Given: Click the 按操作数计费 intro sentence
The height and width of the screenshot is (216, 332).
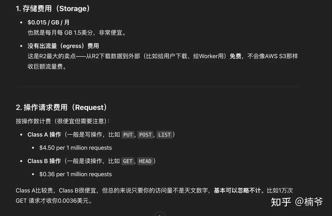Looking at the screenshot, I should [x=63, y=121].
